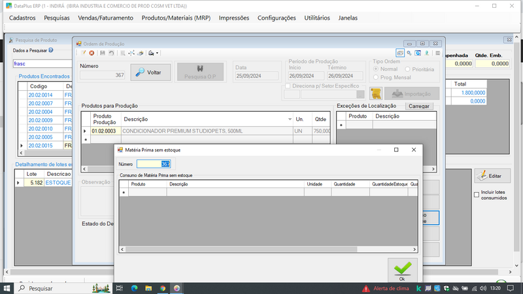Screen dimensions: 523x294
Task: Open File Explorer from taskbar
Action: [148, 288]
